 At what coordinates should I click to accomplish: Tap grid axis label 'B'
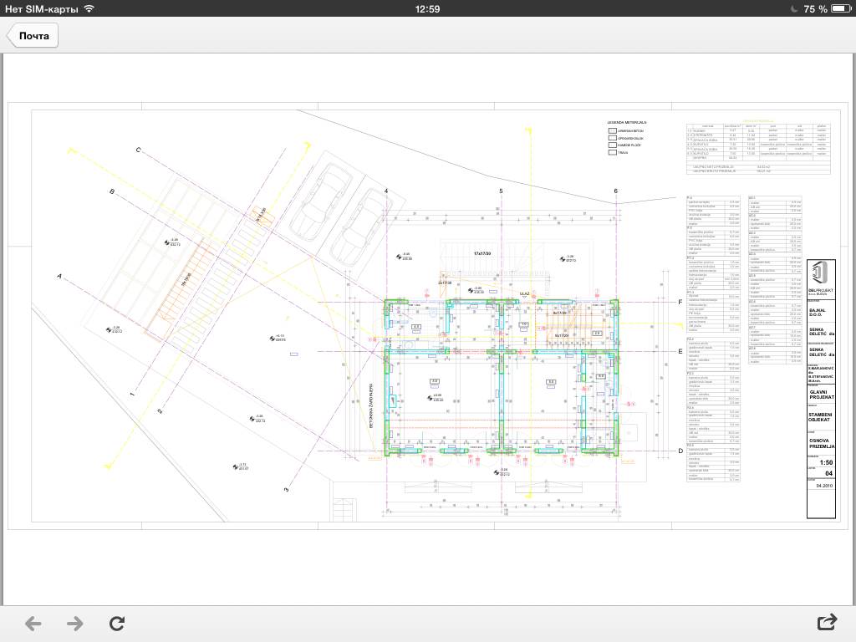[112, 191]
